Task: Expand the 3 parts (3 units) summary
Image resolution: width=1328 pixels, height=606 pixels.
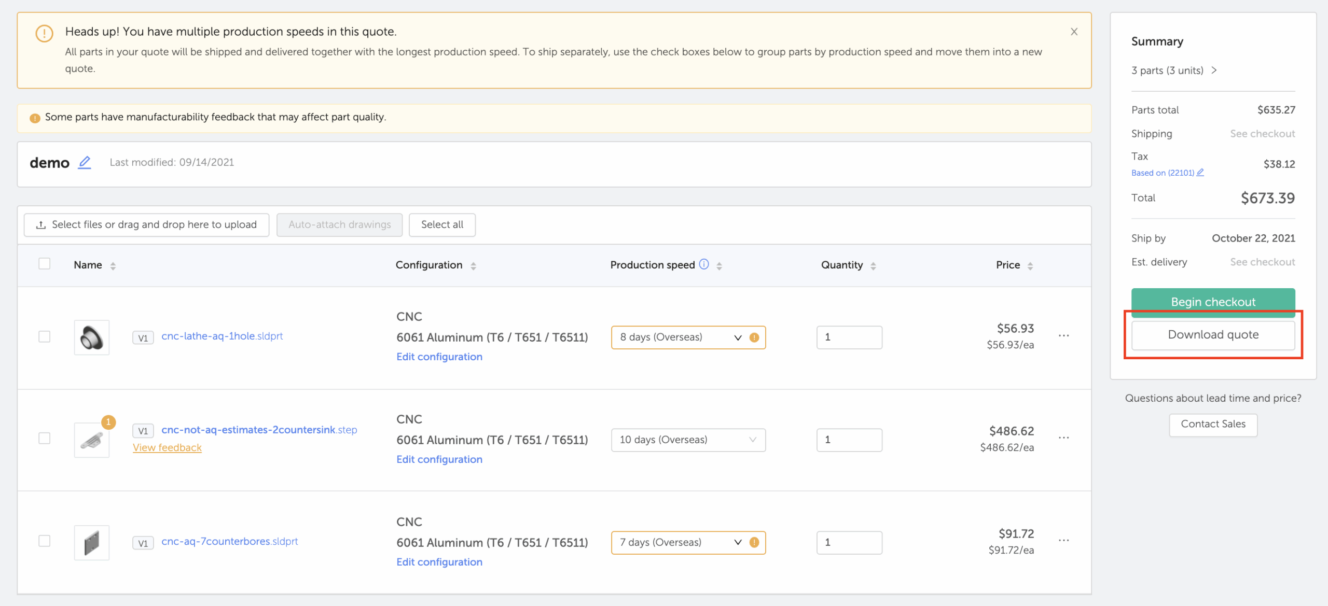Action: [x=1173, y=71]
